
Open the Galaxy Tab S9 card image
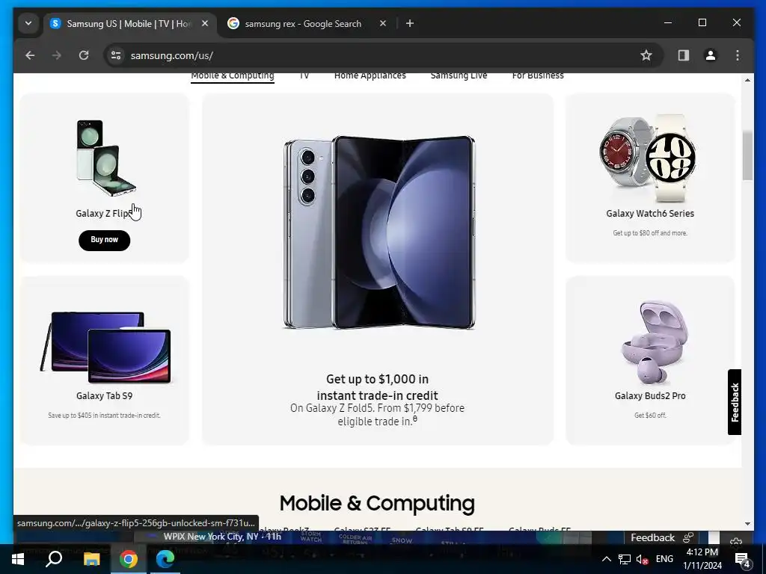[x=106, y=347]
